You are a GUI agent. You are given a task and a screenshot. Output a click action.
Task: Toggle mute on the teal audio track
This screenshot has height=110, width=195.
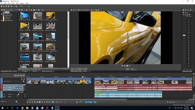(x=19, y=92)
